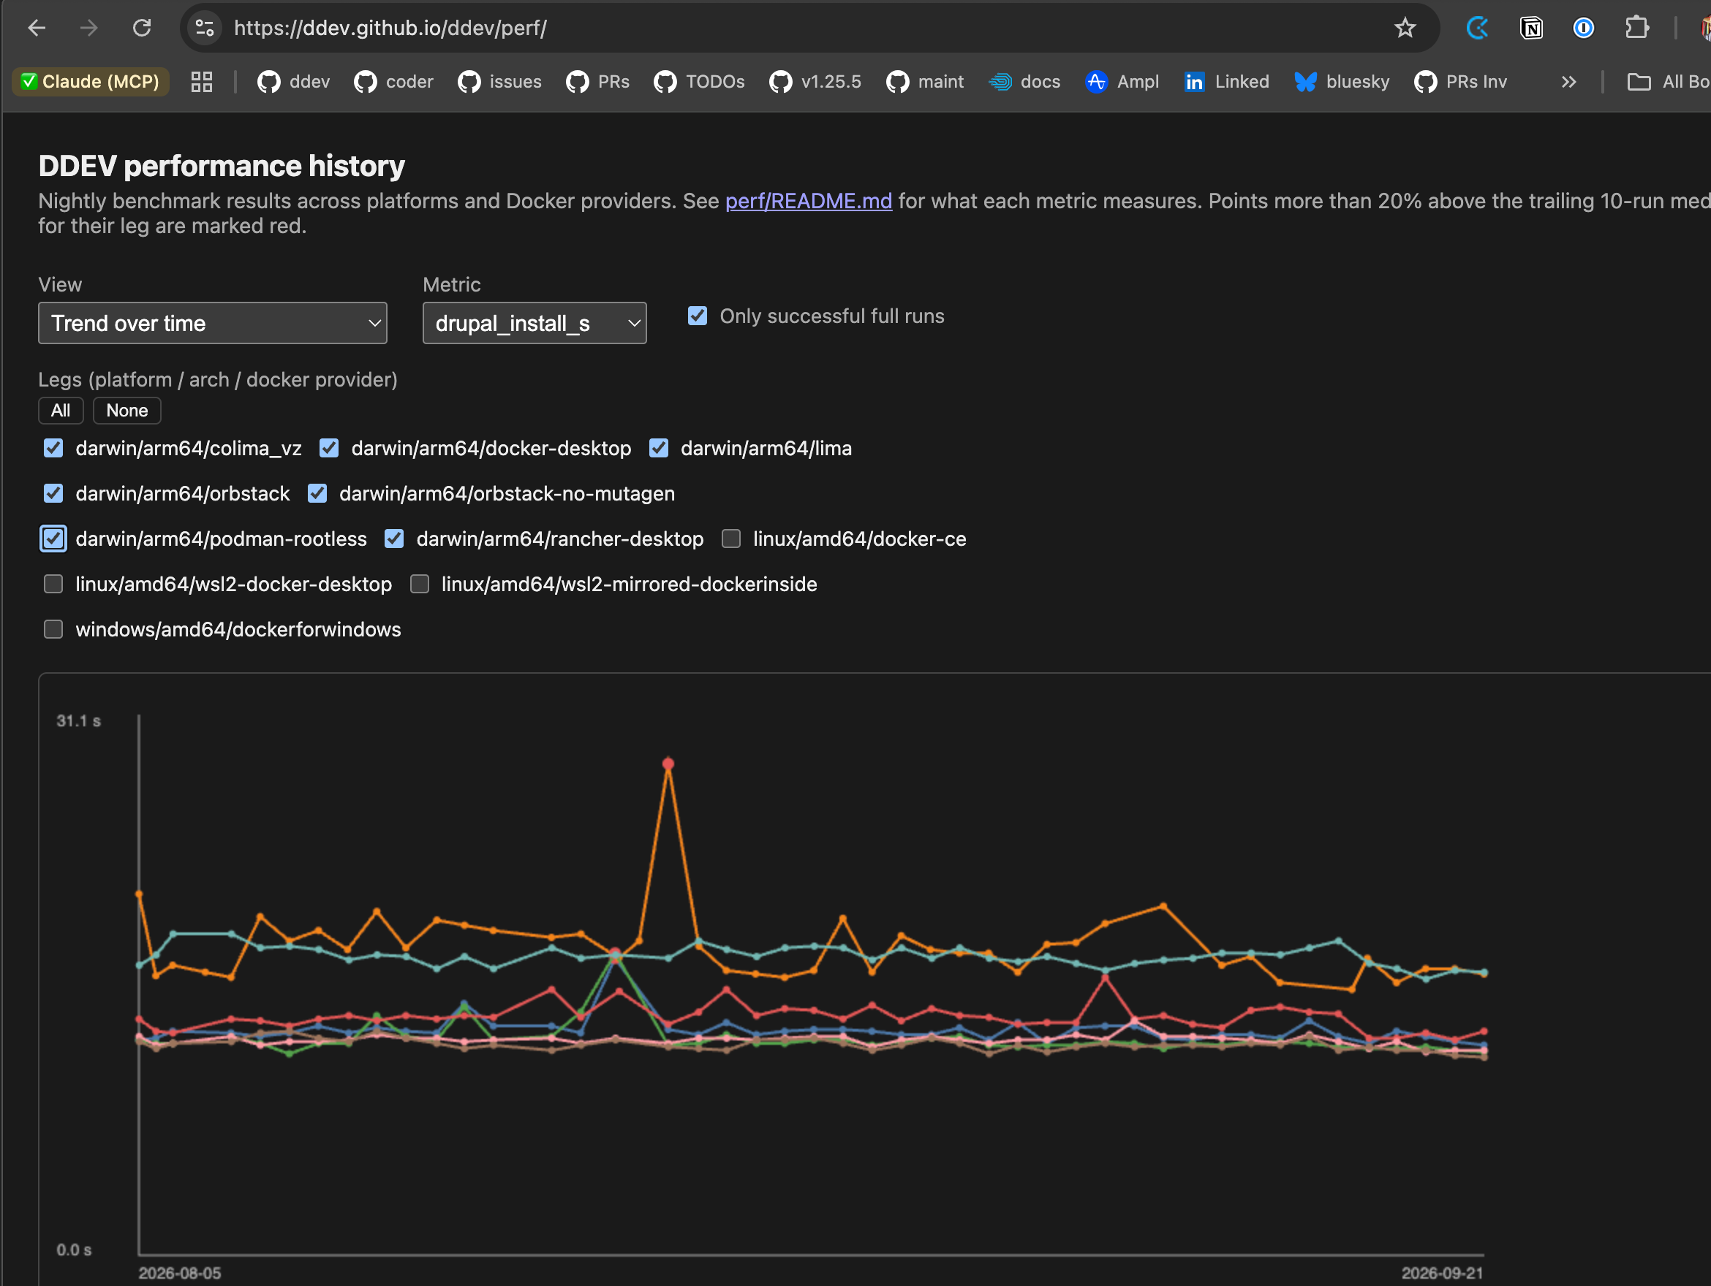Open the apps grid icon in bookmarks bar
This screenshot has width=1711, height=1286.
[201, 81]
